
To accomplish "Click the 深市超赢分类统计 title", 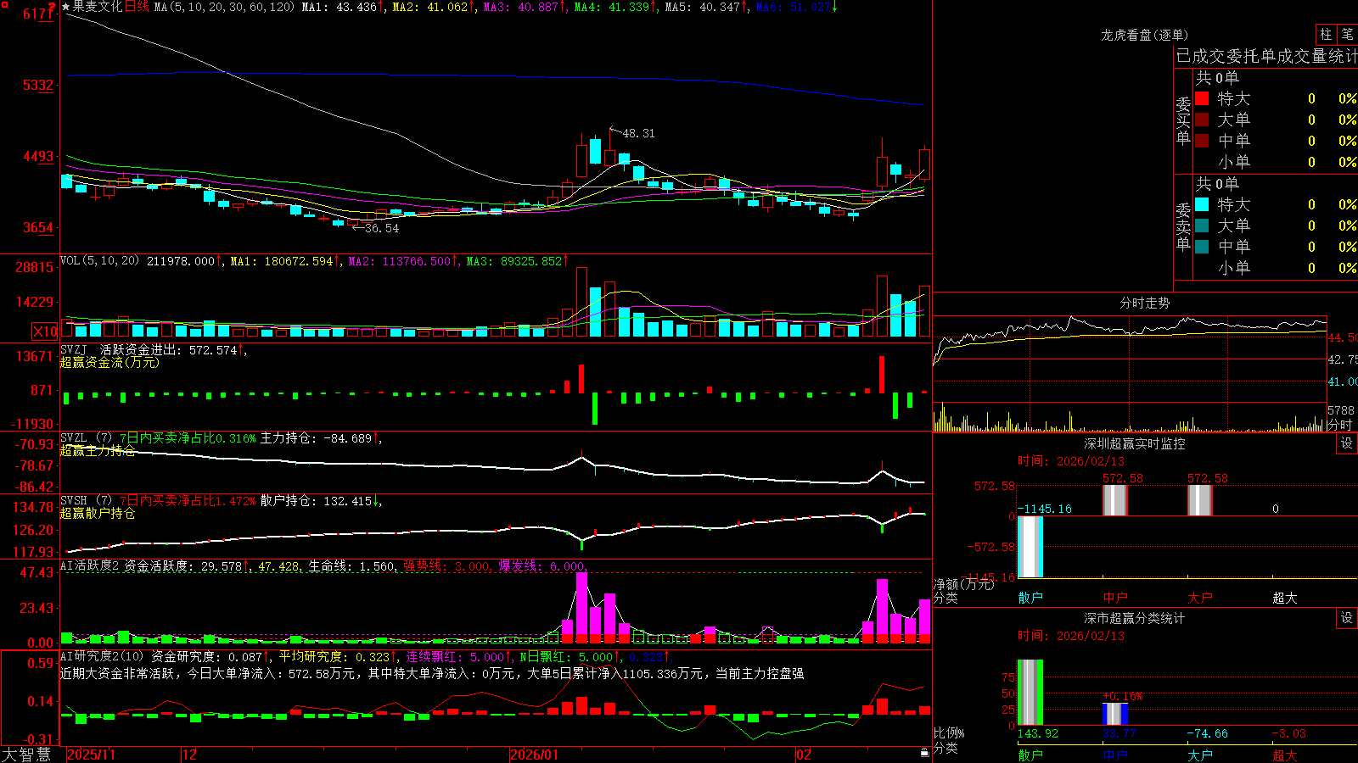I will coord(1135,618).
